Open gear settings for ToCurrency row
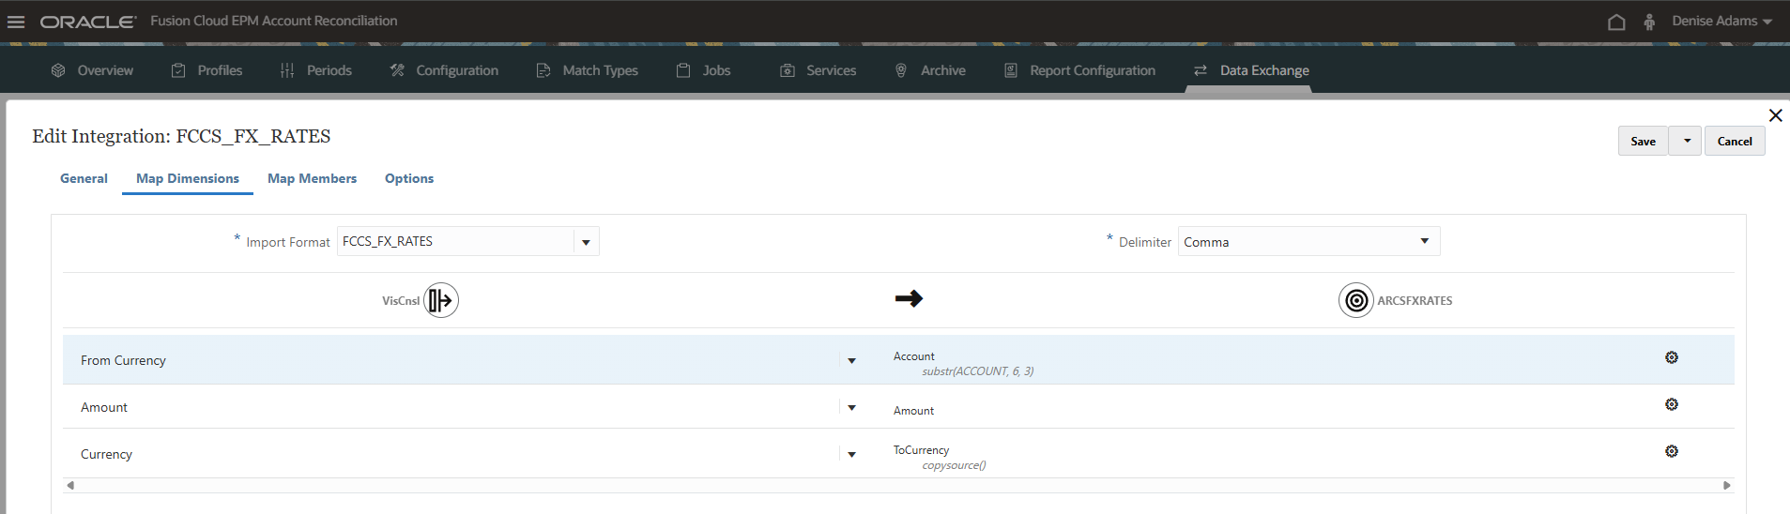Viewport: 1790px width, 514px height. click(1672, 451)
